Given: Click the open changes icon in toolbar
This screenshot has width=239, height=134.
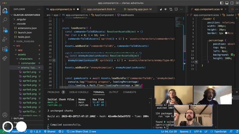Looking at the screenshot, I should (x=171, y=9).
